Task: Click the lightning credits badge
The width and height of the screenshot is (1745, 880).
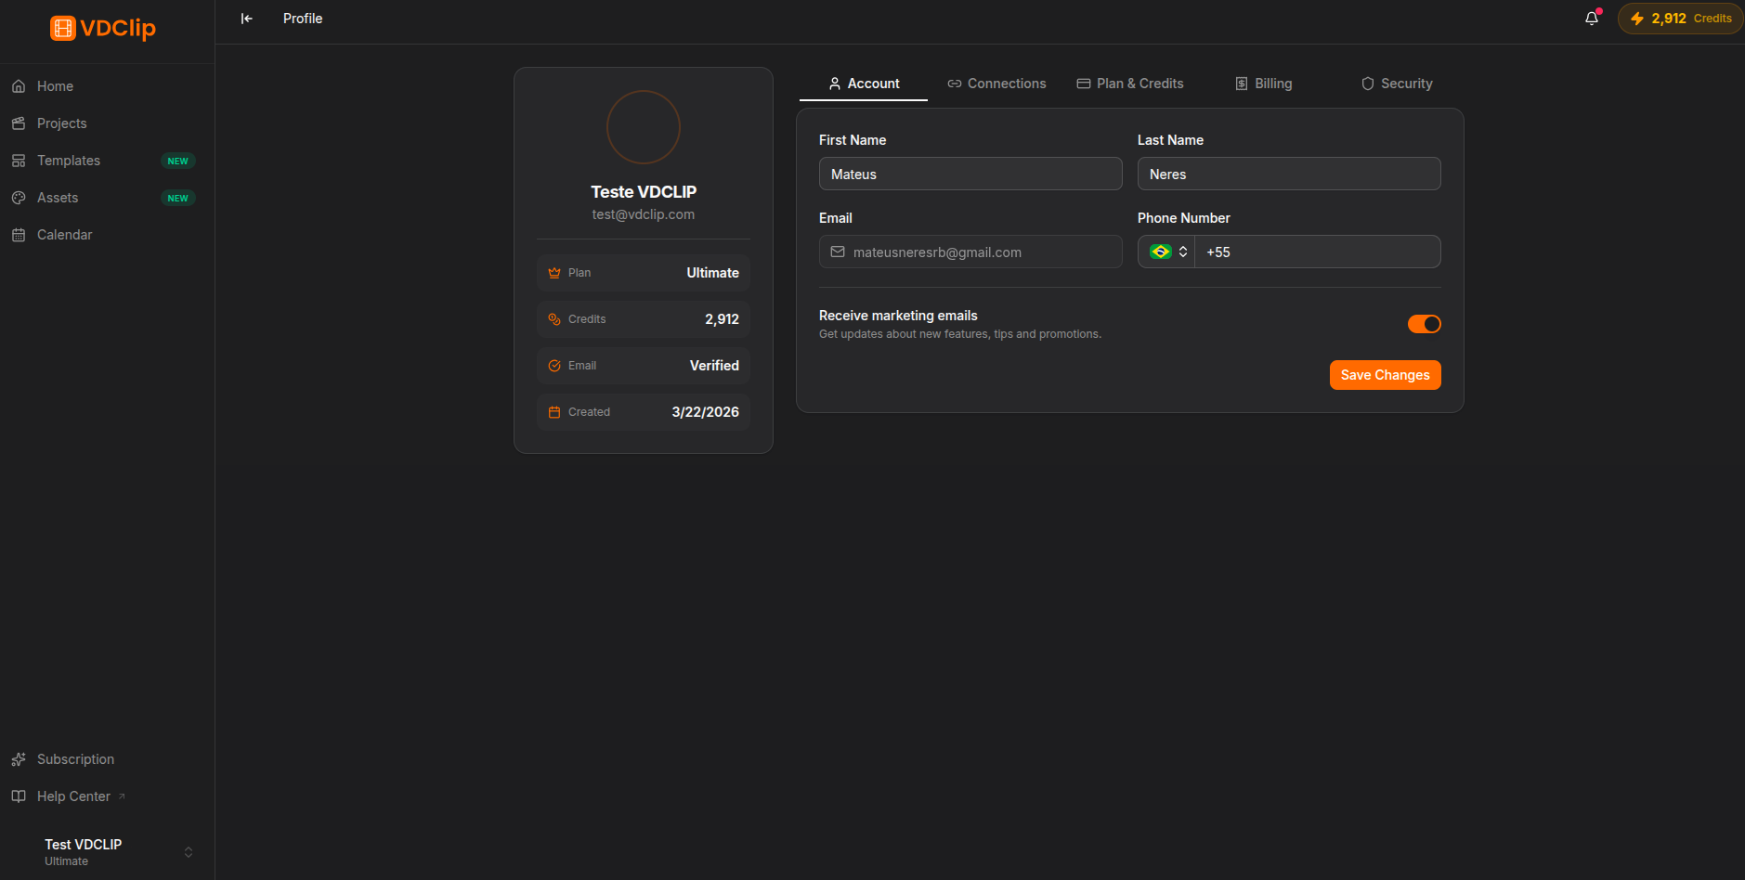Action: [x=1680, y=19]
